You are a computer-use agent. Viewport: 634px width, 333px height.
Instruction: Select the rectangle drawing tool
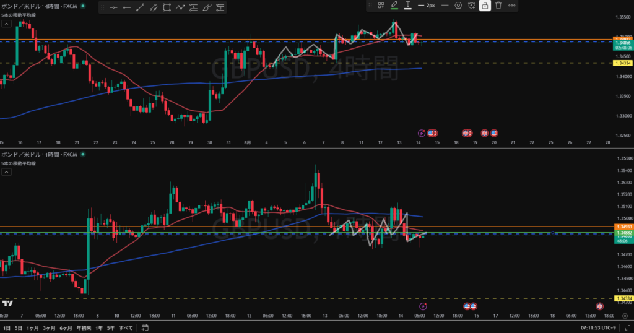click(167, 7)
